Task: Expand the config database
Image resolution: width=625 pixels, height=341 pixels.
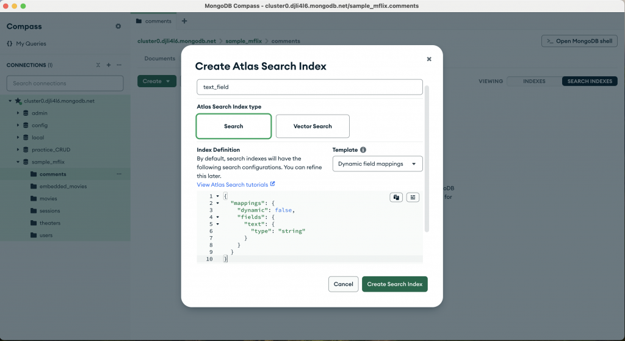Action: click(18, 125)
